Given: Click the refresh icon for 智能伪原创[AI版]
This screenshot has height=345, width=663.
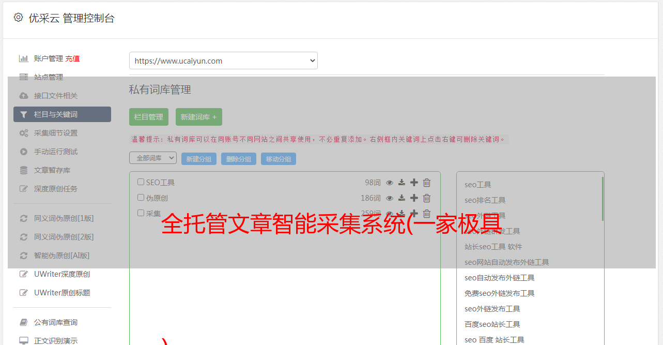Looking at the screenshot, I should pyautogui.click(x=23, y=256).
